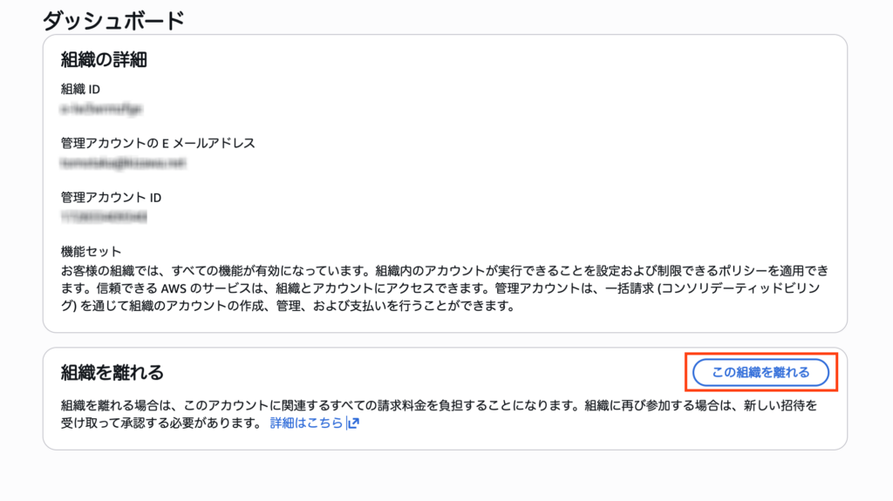
Task: Click the 組織を離れる section heading
Action: click(112, 373)
